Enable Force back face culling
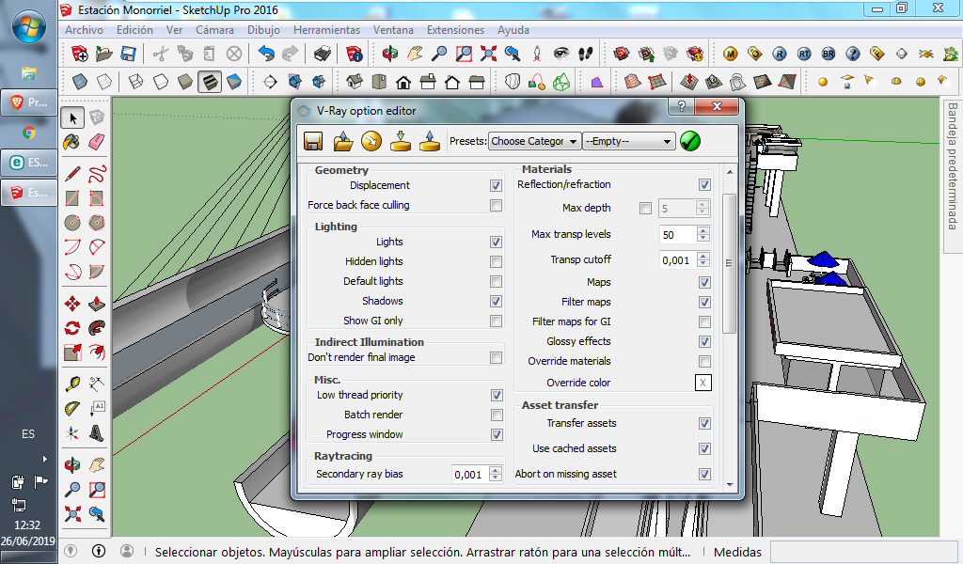The image size is (963, 564). click(x=496, y=205)
